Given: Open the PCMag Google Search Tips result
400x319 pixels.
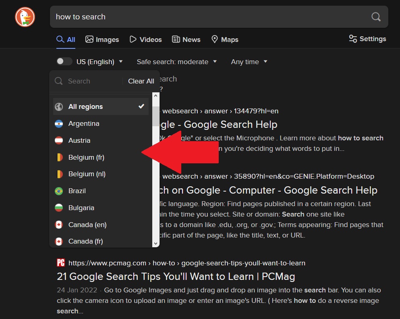Looking at the screenshot, I should coord(176,277).
